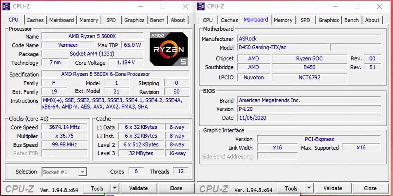Image resolution: width=393 pixels, height=196 pixels.
Task: Open the Tools dropdown arrow in left window
Action: pos(115,188)
